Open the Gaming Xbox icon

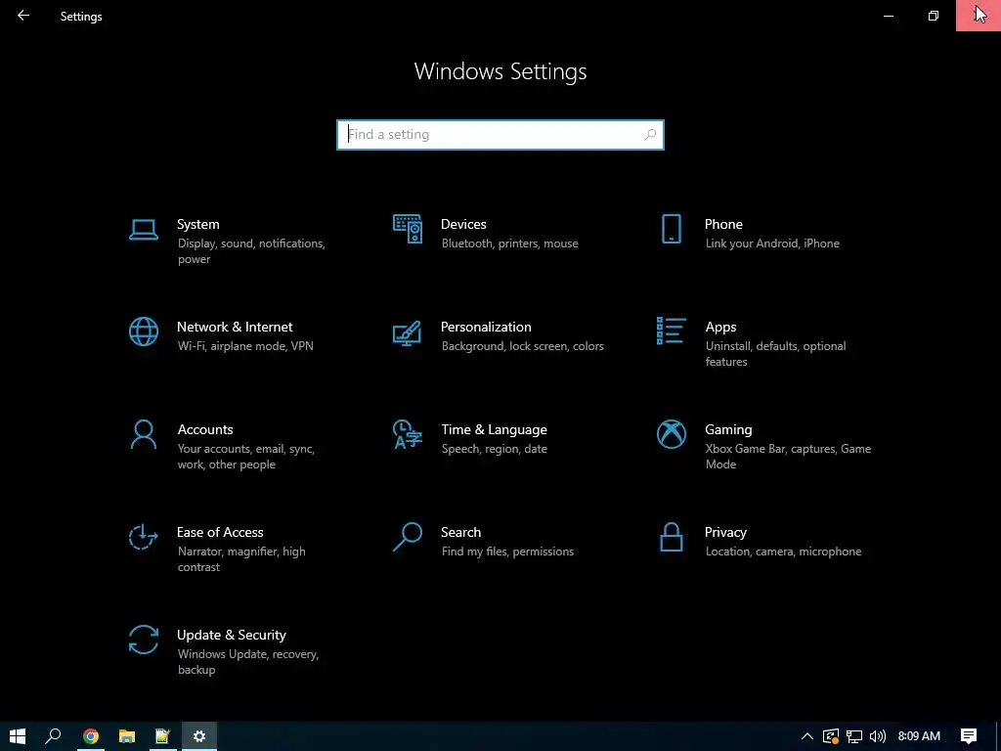click(x=671, y=434)
